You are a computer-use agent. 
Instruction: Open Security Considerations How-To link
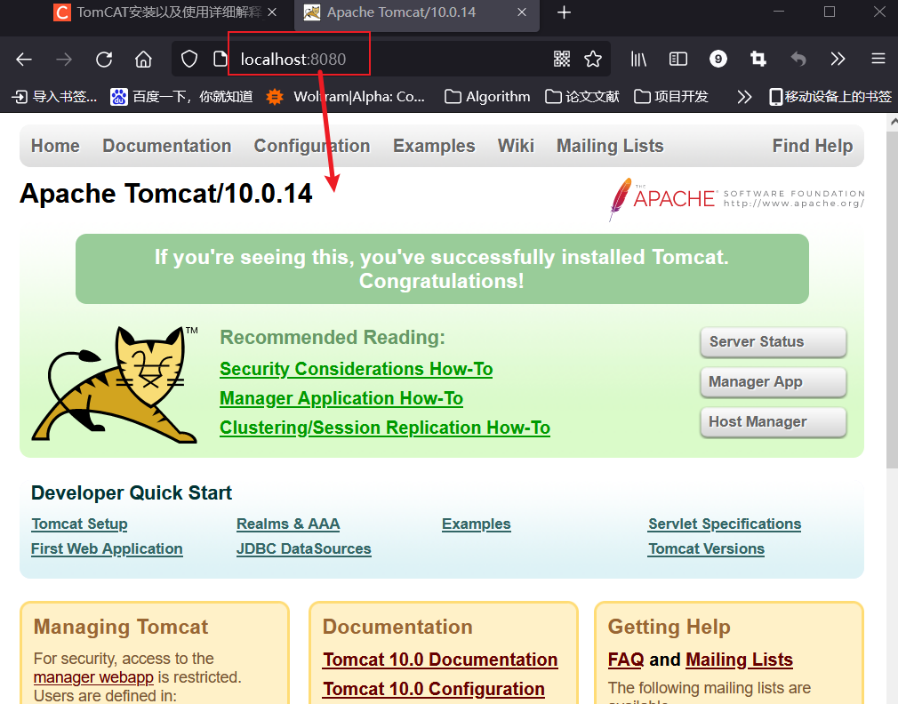point(356,369)
